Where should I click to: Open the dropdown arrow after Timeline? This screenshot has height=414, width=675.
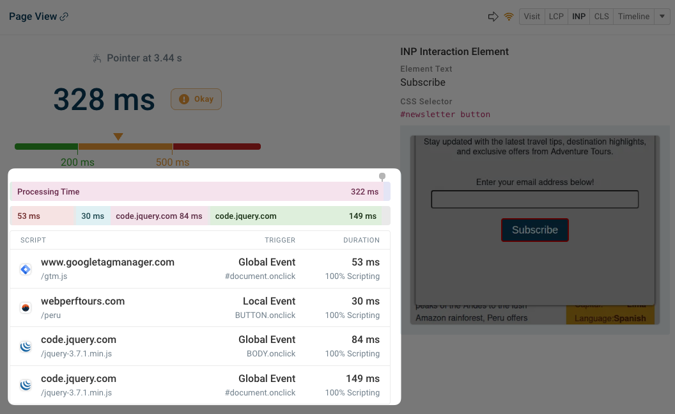662,17
